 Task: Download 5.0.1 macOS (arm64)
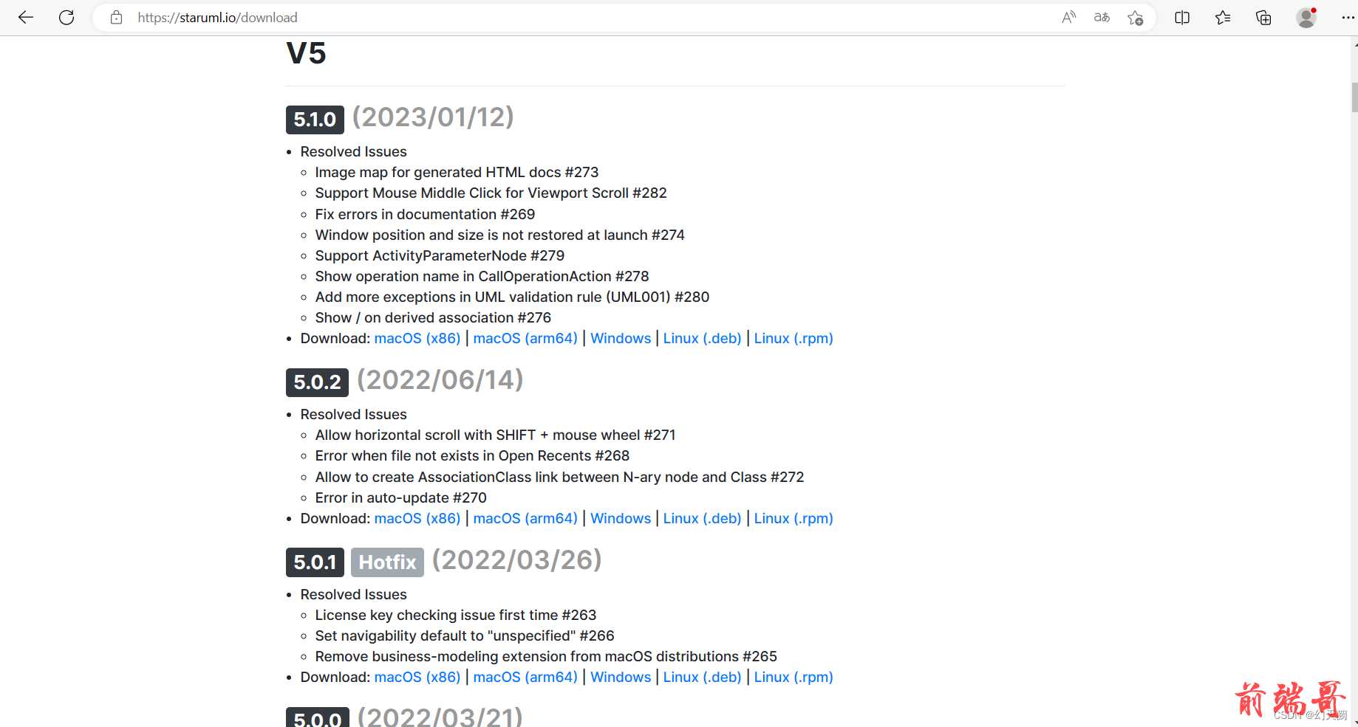525,677
